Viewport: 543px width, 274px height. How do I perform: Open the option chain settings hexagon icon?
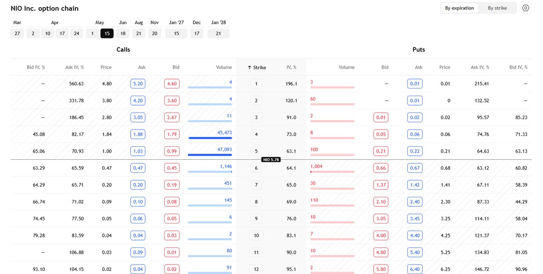525,8
